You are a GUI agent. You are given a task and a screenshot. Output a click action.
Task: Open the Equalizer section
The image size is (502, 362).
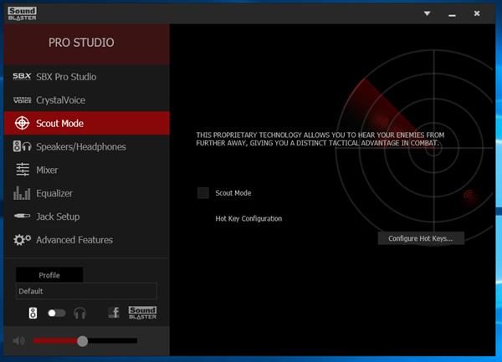click(86, 193)
